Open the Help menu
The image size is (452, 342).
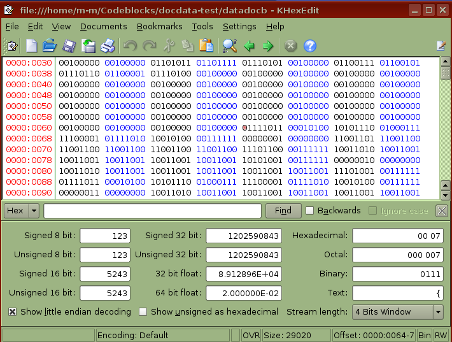[x=275, y=27]
